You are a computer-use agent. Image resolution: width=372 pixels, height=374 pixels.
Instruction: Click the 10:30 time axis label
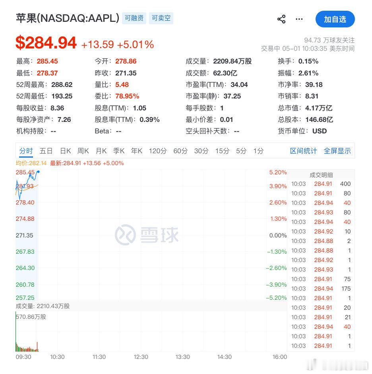(x=57, y=357)
